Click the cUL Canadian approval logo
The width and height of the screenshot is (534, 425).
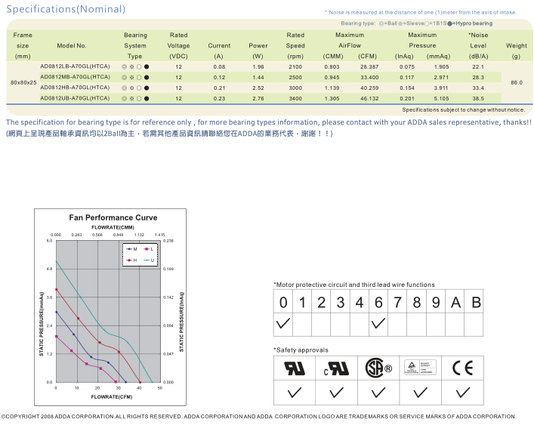click(336, 368)
